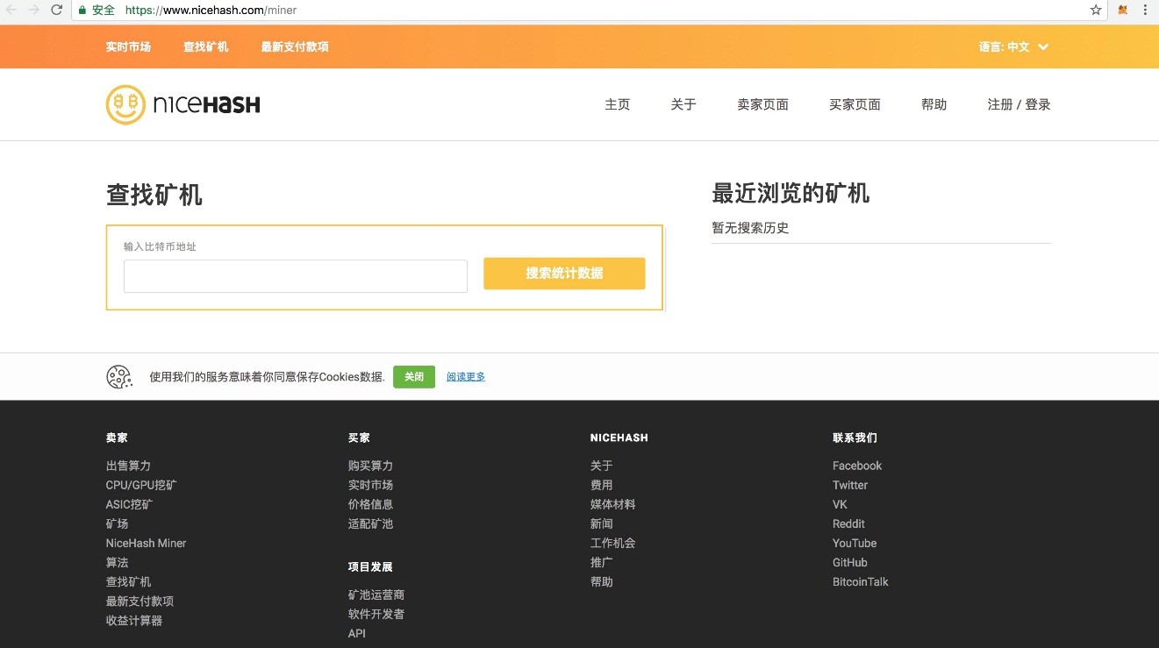Open 卖家页面 in the main navigation
Screen dimensions: 1159x648
pyautogui.click(x=763, y=104)
